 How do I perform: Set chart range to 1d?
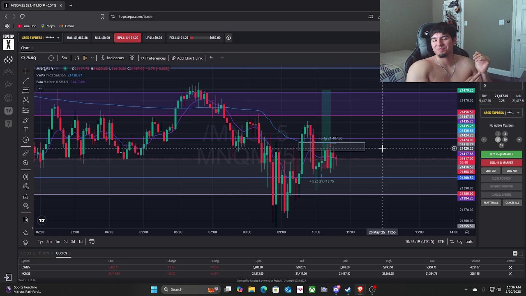[81, 241]
